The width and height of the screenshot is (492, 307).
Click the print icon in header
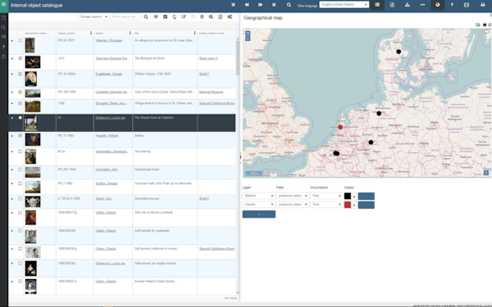click(x=483, y=5)
